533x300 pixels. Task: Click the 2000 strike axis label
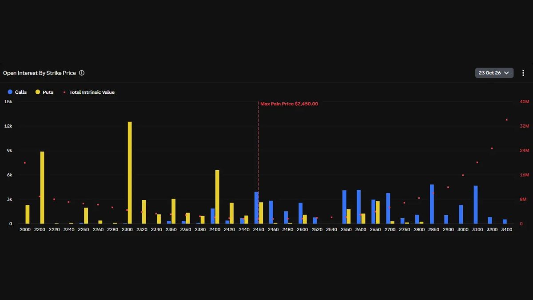tap(26, 229)
